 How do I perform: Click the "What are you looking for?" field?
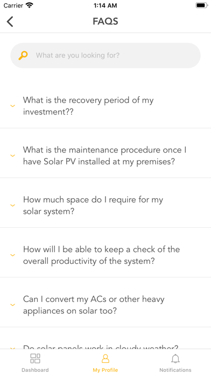tap(105, 55)
